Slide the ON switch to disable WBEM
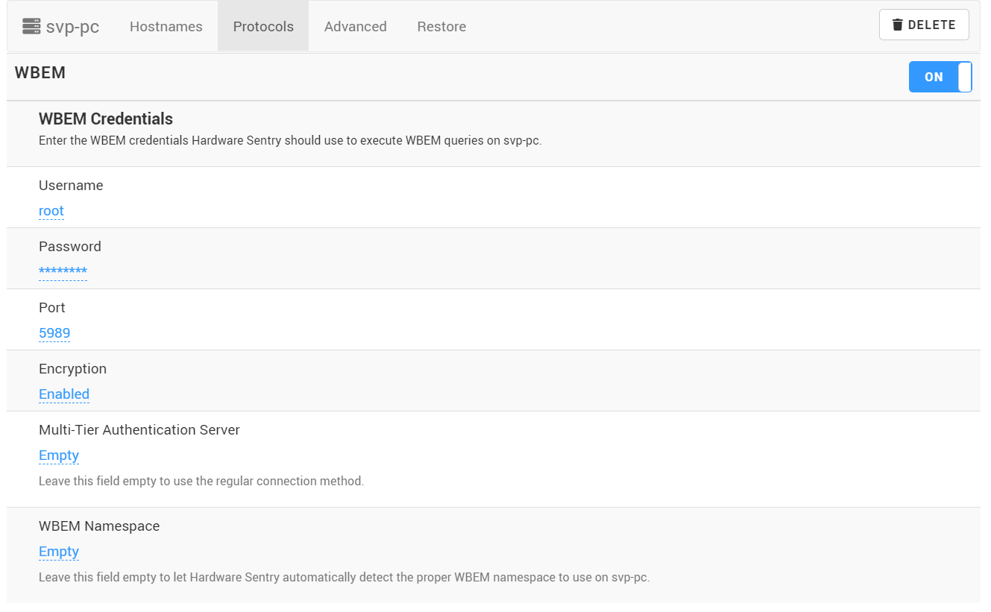 [x=940, y=77]
